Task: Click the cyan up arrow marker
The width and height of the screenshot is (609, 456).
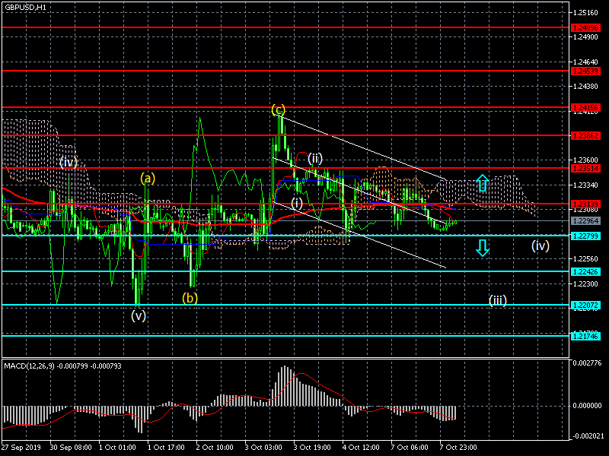Action: pos(482,182)
